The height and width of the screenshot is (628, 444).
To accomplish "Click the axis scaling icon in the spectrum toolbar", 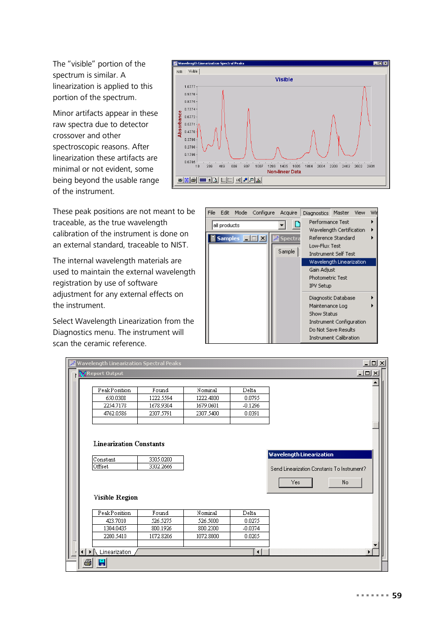I will coord(238,180).
